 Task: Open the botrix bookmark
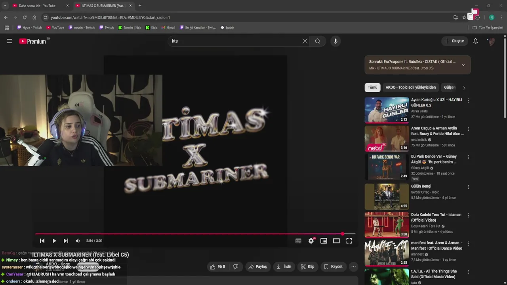click(227, 28)
